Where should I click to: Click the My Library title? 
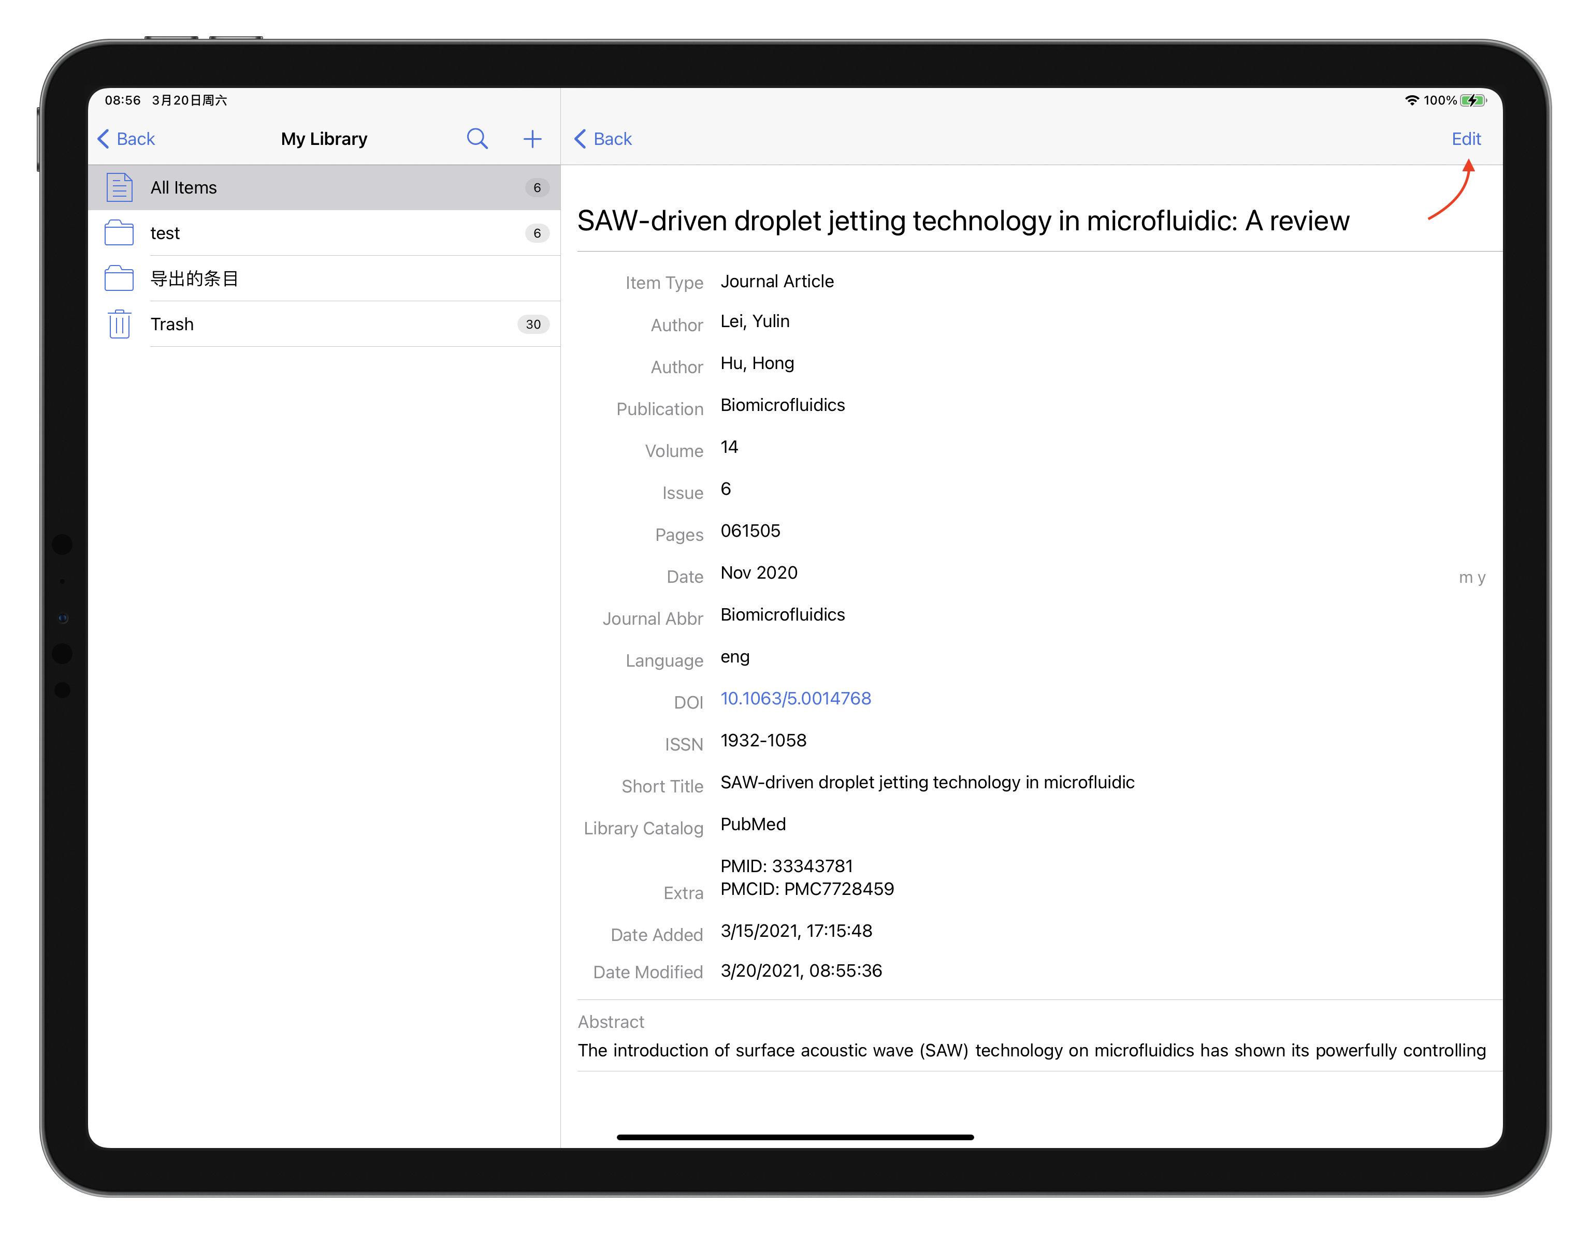324,139
